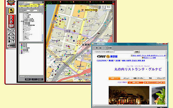
Task: Open the left dropdown above category tree
Action: pos(27,11)
